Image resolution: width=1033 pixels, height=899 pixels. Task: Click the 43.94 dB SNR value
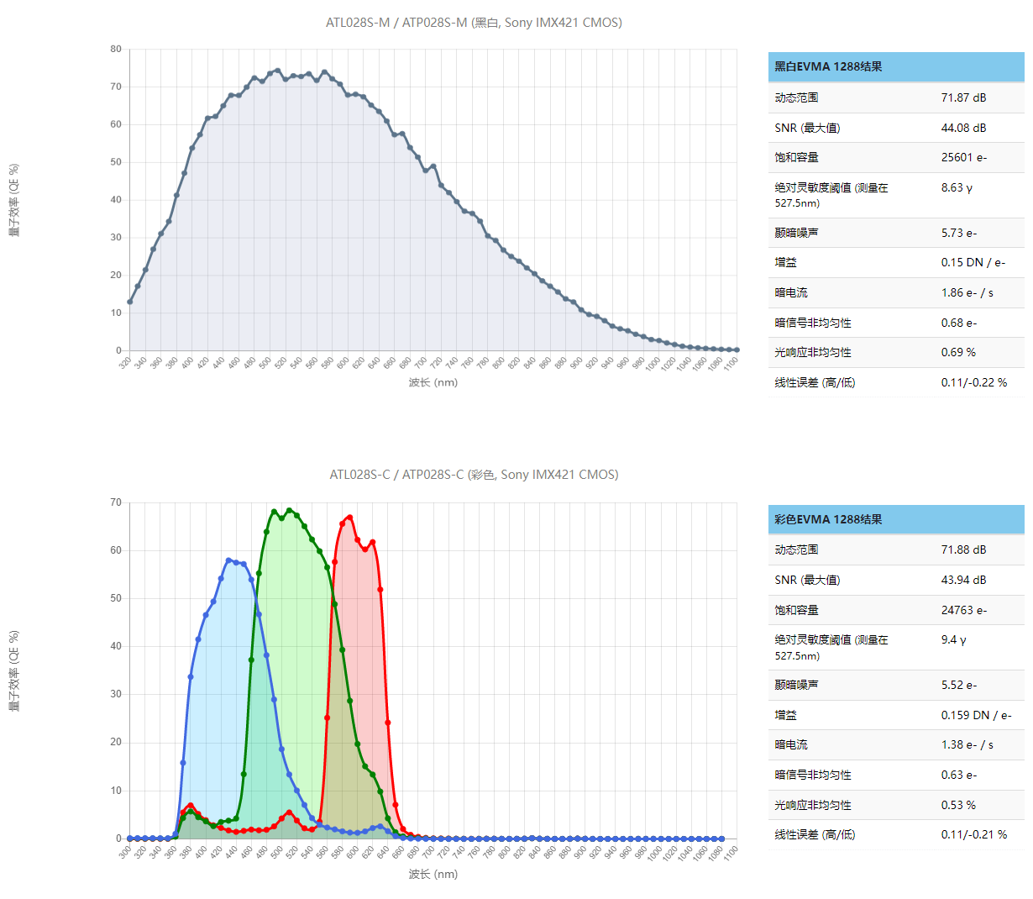(963, 580)
